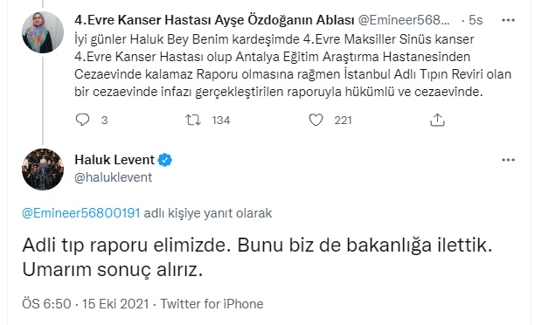The height and width of the screenshot is (325, 549).
Task: Open the three-dot menu on Haluk Levent's tweet
Action: [x=508, y=160]
